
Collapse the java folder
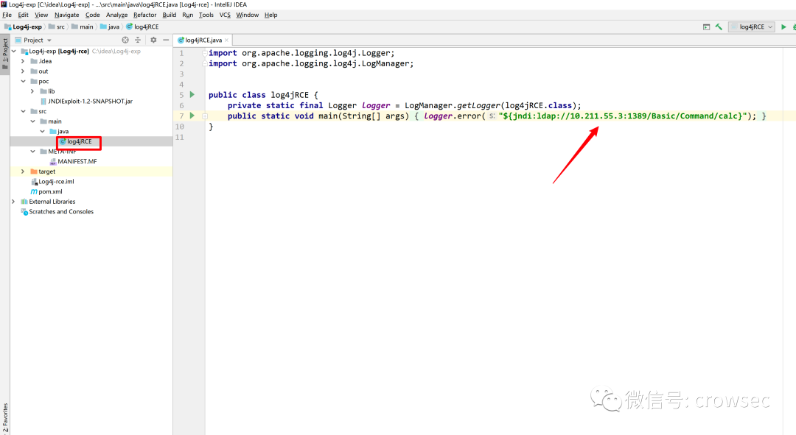42,131
